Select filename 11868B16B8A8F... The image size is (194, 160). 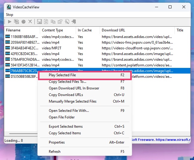tap(24, 37)
